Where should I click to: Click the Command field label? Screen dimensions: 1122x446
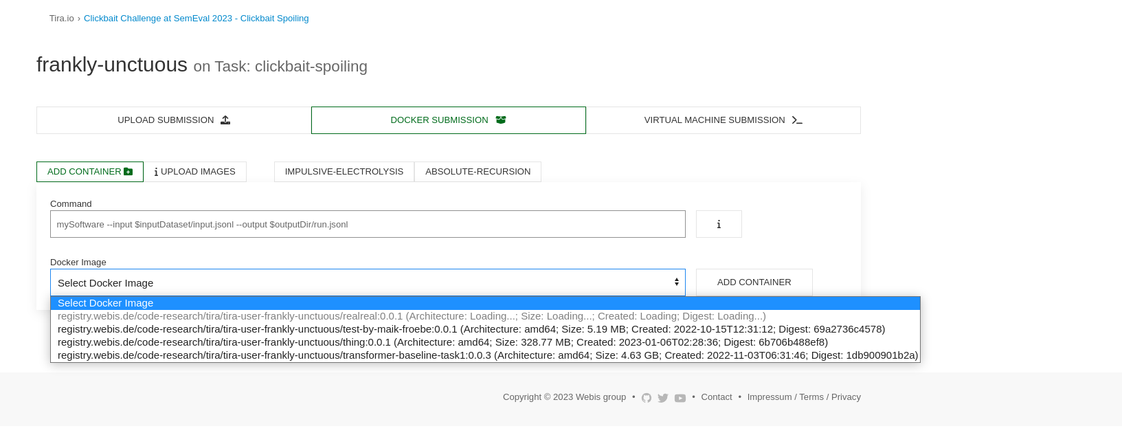(x=71, y=204)
